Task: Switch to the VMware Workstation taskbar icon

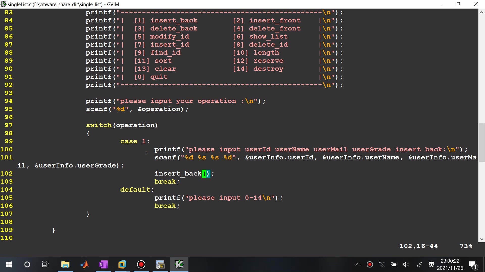Action: 122,264
